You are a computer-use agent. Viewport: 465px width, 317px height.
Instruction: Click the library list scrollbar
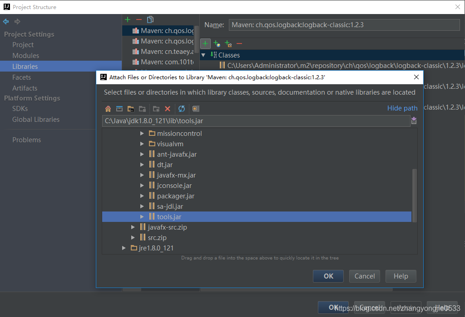[196, 39]
